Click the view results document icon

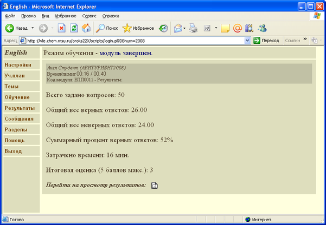[154, 186]
